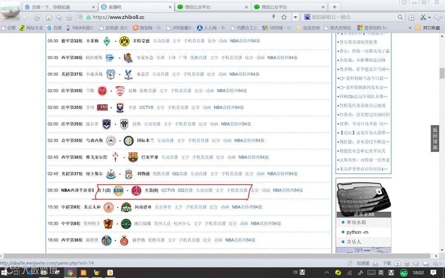Click the Barcelona team crest

pyautogui.click(x=133, y=157)
